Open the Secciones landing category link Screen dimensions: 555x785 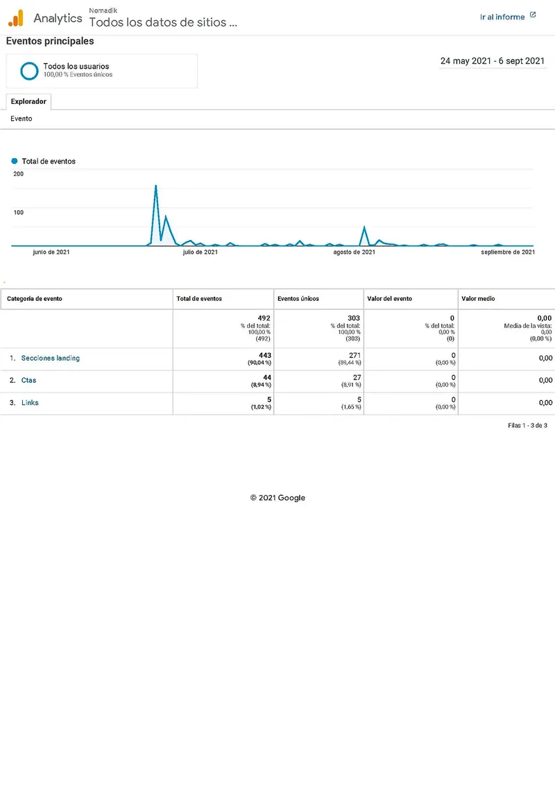[51, 358]
